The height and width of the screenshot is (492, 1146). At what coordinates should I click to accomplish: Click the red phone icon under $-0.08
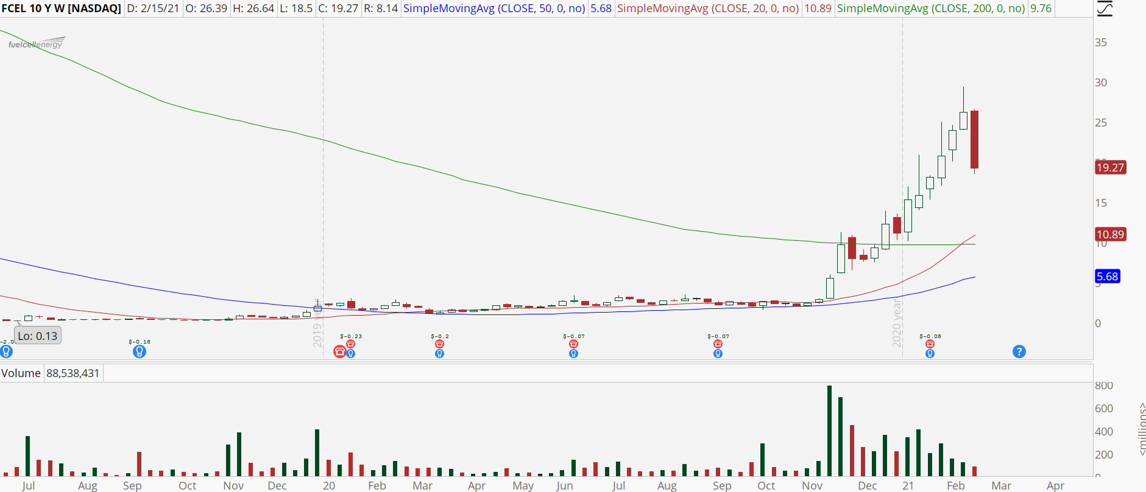930,344
